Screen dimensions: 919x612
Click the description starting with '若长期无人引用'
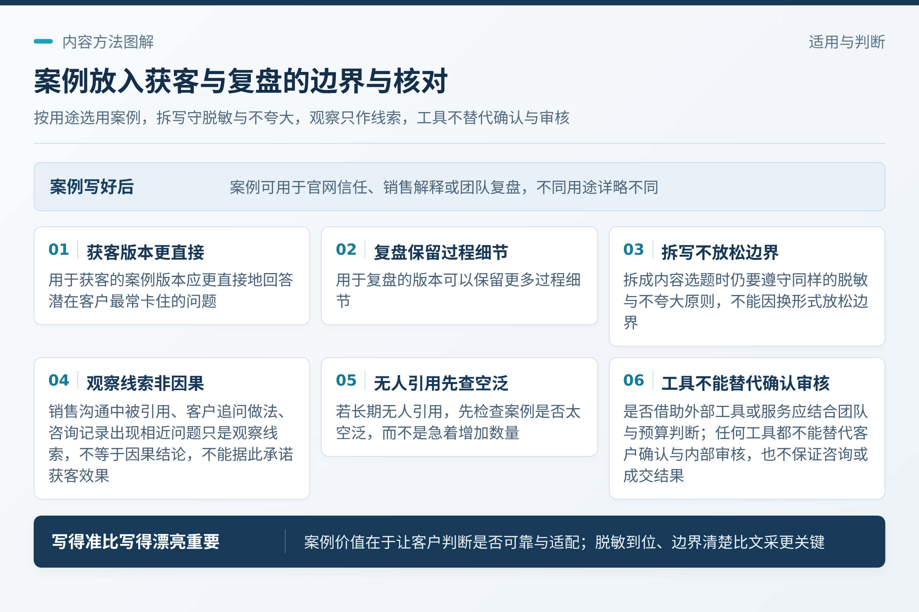pyautogui.click(x=458, y=422)
